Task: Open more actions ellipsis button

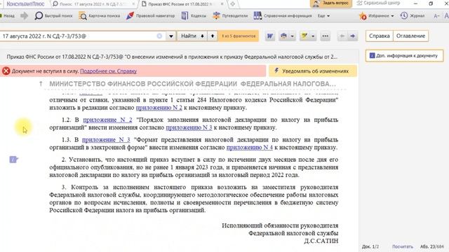Action: [325, 36]
